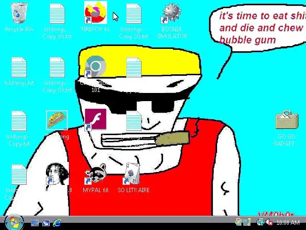Open the Flash Player shortcut icon
306x230 pixels.
(96, 120)
